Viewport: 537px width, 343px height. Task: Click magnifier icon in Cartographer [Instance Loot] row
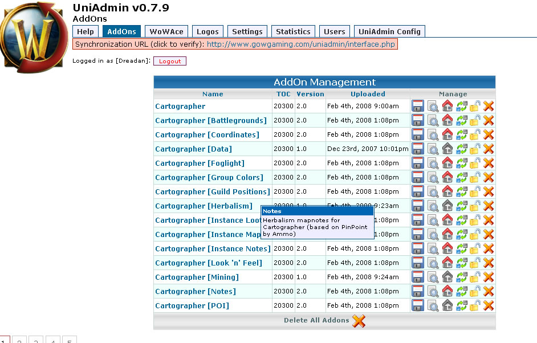click(433, 220)
